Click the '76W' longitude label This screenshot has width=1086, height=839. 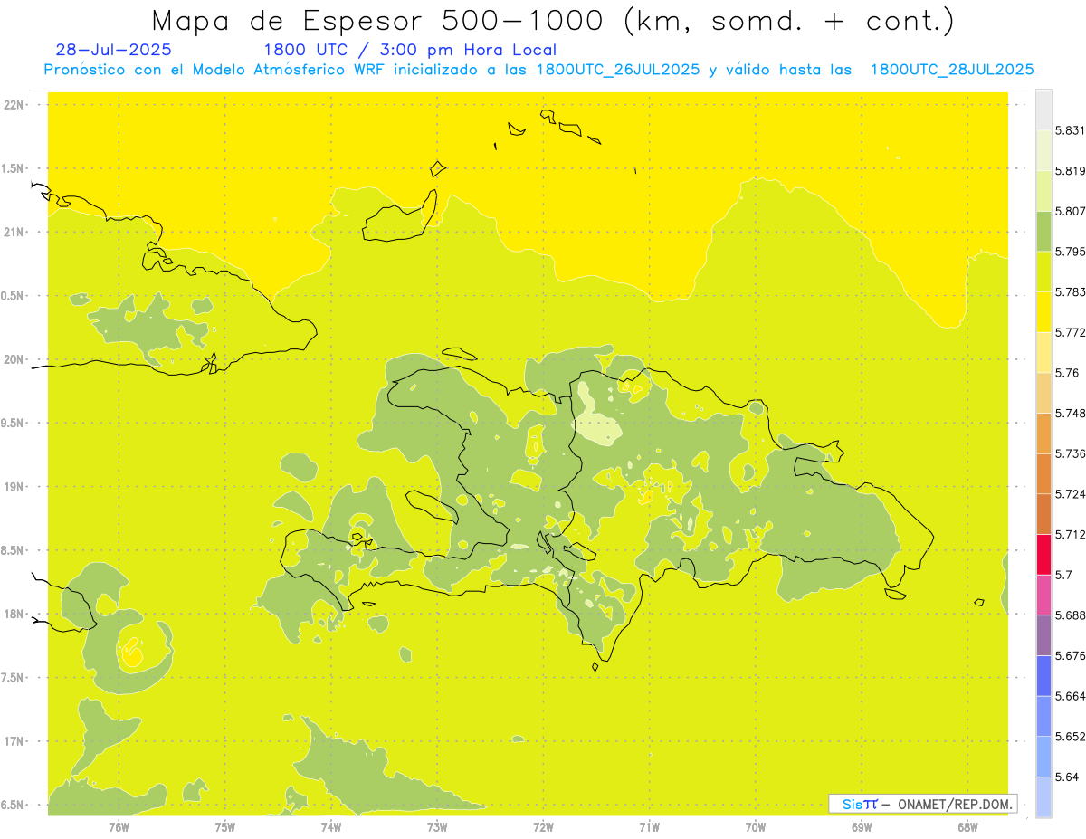[x=119, y=826]
